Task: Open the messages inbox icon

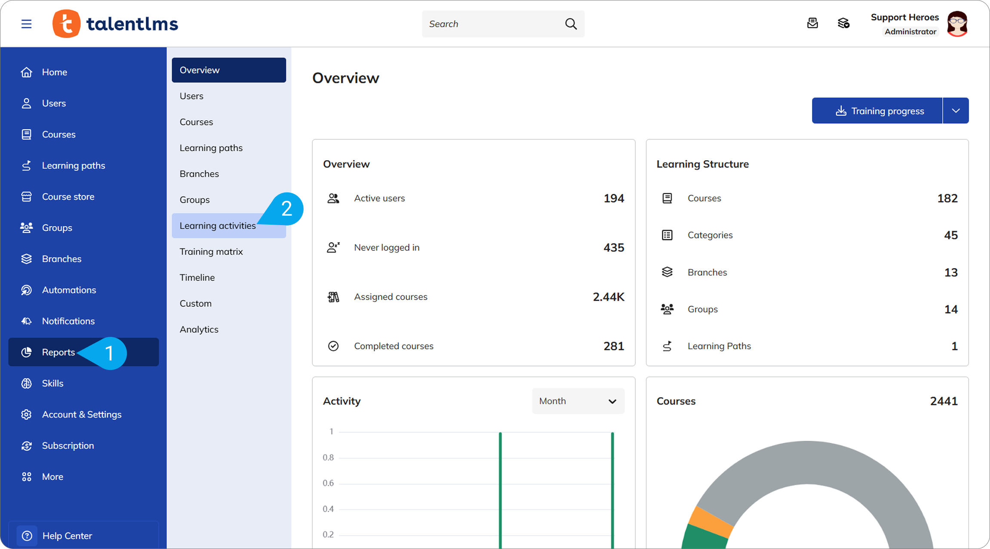Action: (812, 23)
